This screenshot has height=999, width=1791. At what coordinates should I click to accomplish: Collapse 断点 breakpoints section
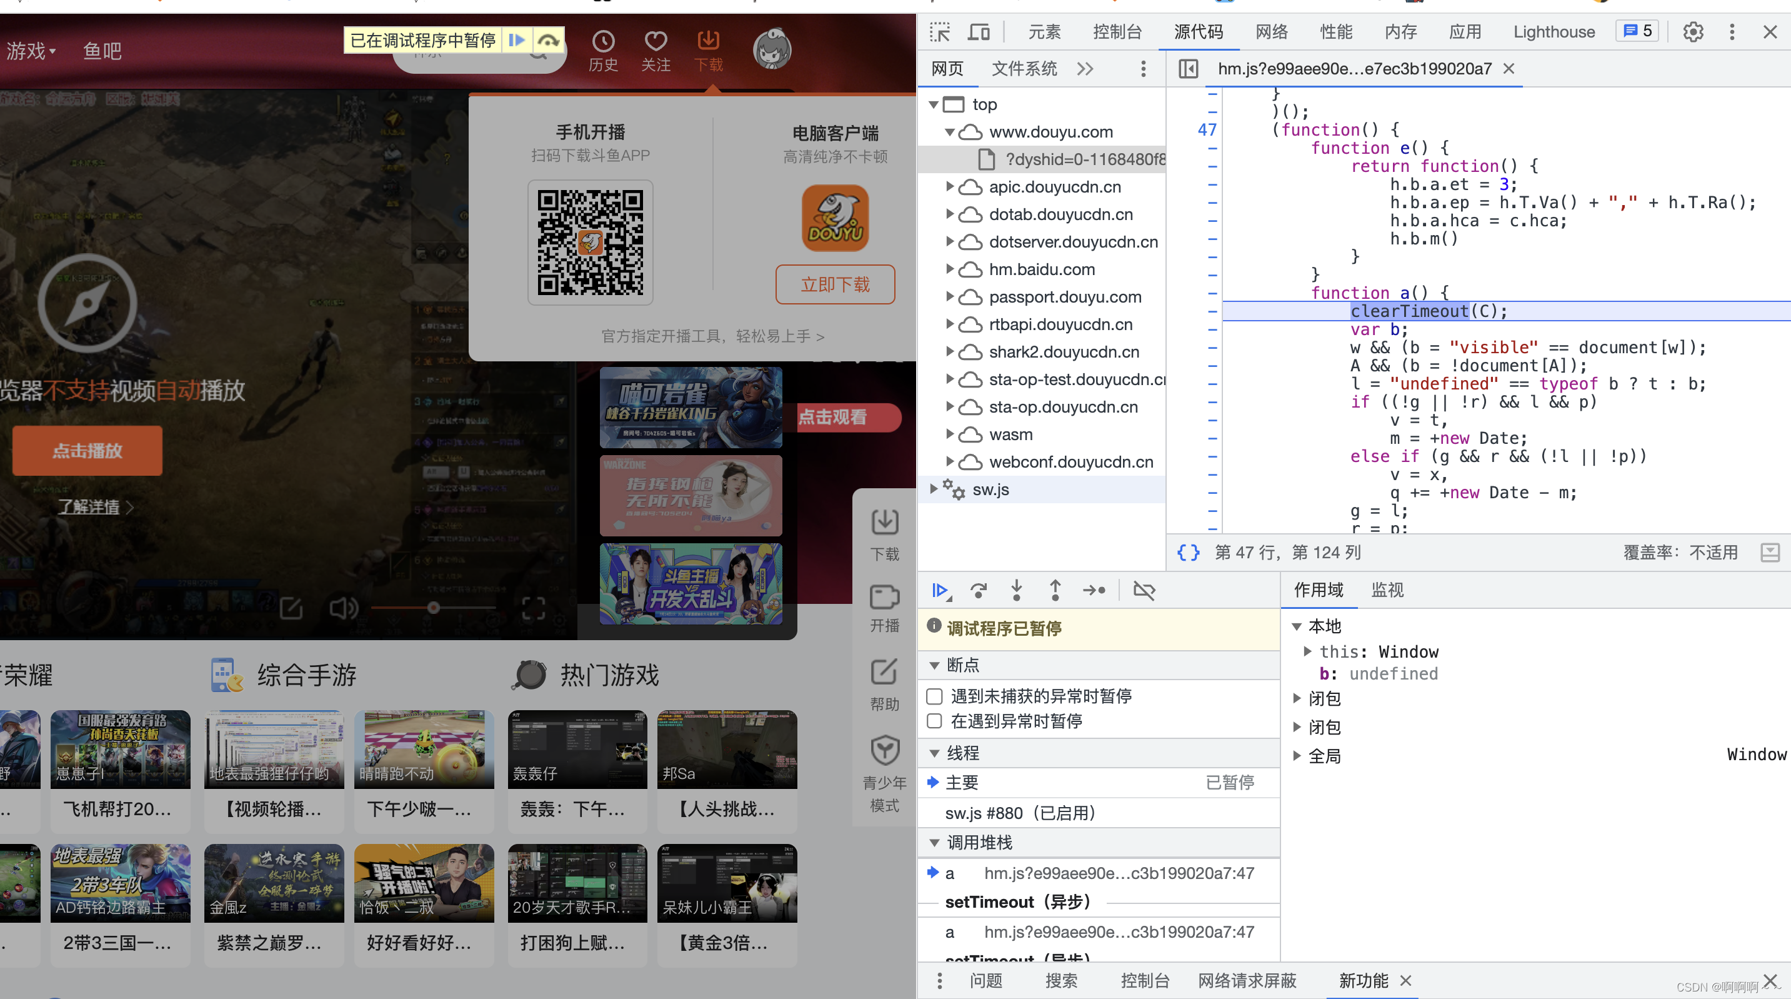[x=934, y=666]
